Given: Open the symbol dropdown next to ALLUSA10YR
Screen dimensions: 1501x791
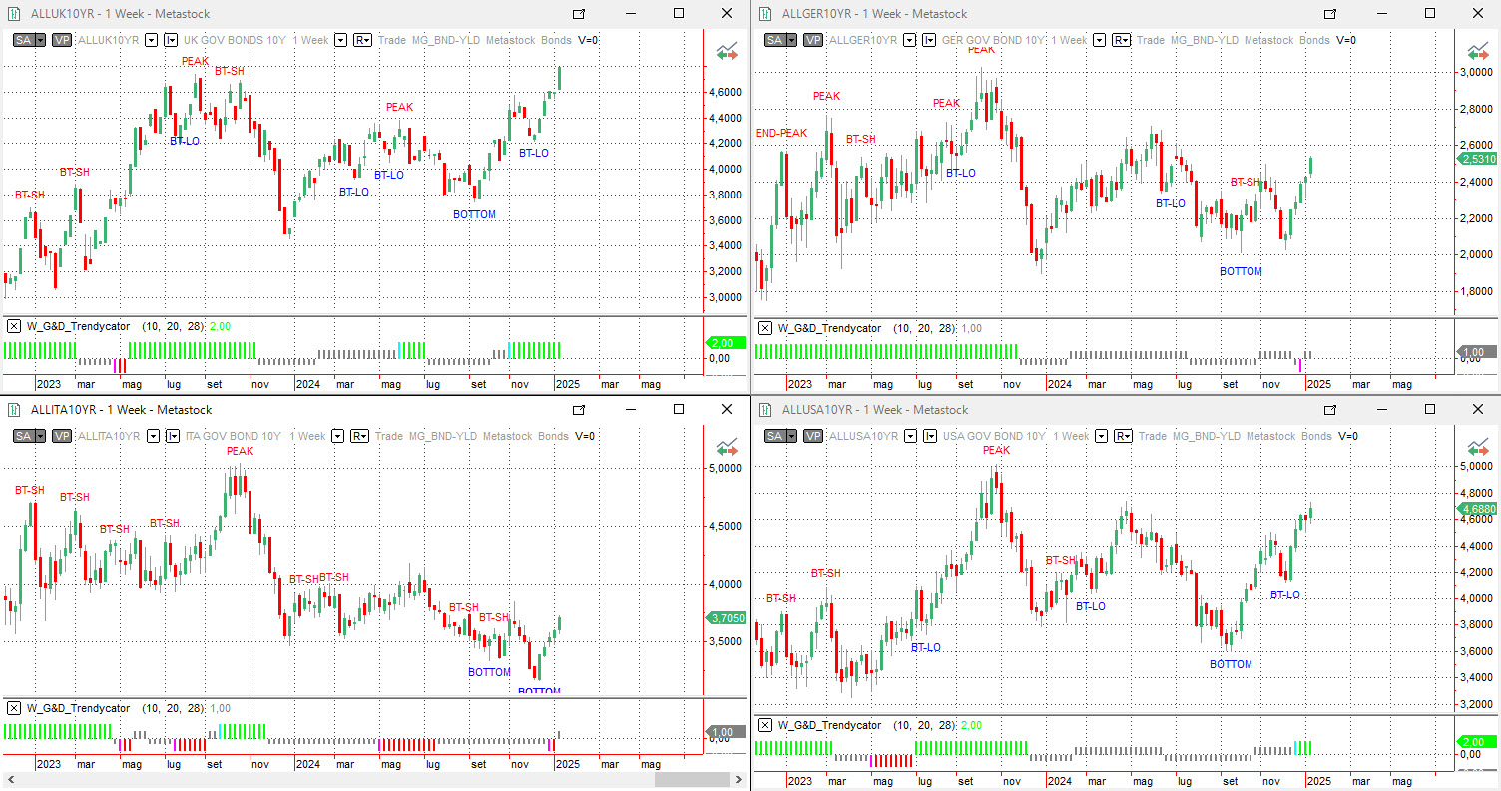Looking at the screenshot, I should point(910,436).
